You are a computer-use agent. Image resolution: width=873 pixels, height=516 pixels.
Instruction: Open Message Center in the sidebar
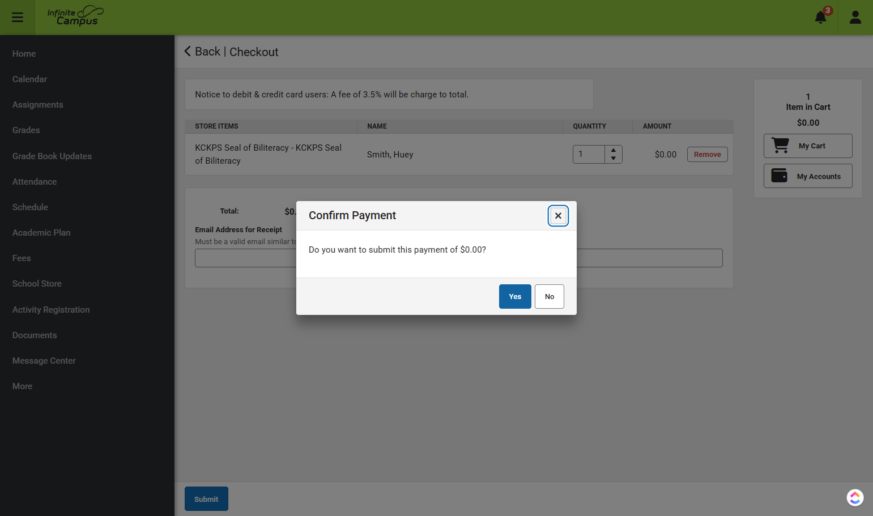(44, 361)
